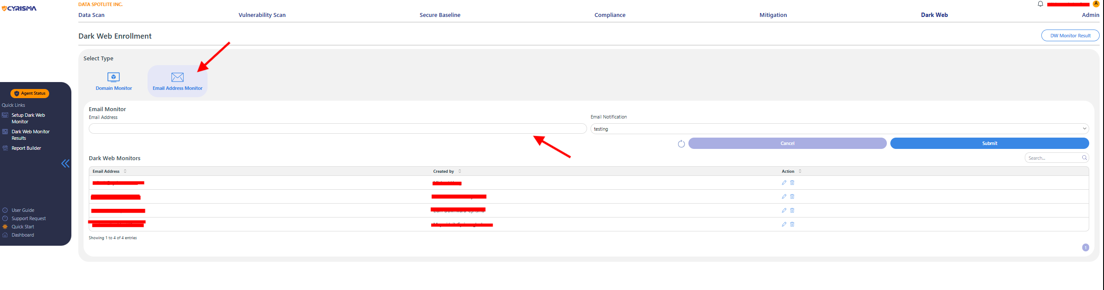
Task: Click the CYRISMA logo
Action: pos(20,8)
